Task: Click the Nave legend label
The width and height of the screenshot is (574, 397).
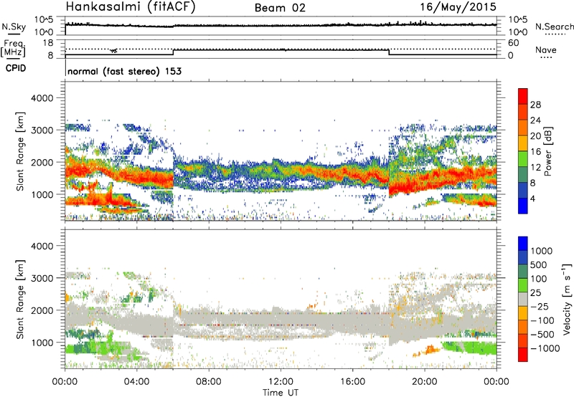Action: [546, 49]
